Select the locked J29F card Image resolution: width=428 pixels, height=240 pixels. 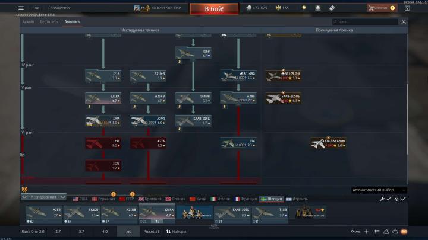[103, 143]
